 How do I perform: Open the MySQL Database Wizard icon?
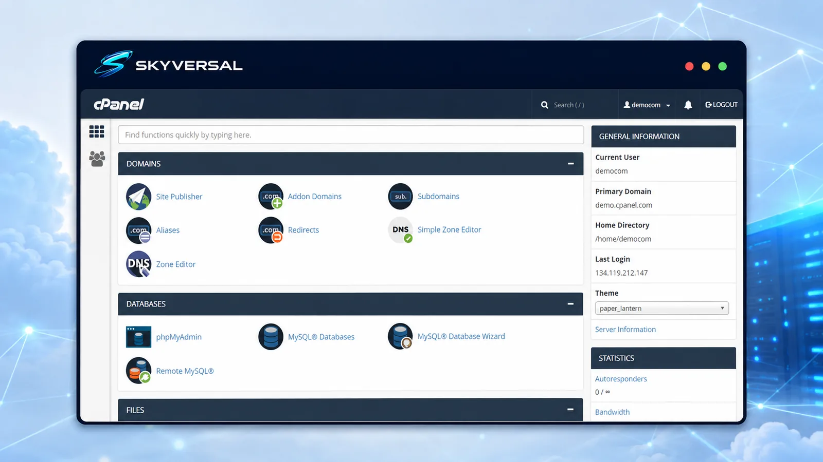point(401,337)
